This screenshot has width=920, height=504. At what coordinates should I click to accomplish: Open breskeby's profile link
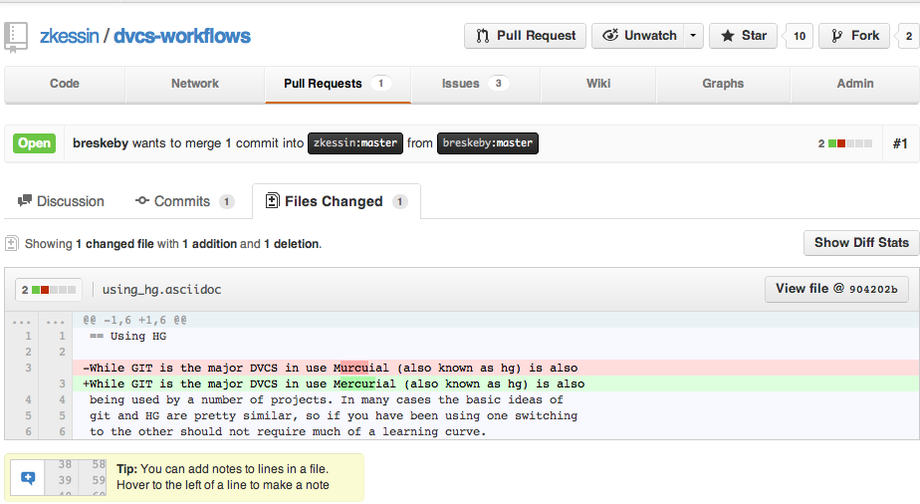[x=101, y=143]
